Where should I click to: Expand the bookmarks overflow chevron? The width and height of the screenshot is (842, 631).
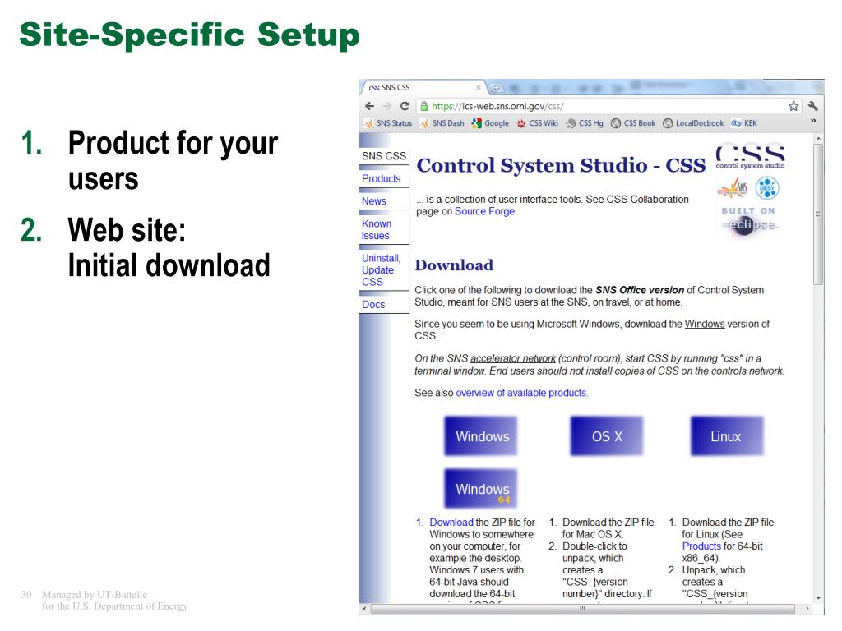(813, 122)
